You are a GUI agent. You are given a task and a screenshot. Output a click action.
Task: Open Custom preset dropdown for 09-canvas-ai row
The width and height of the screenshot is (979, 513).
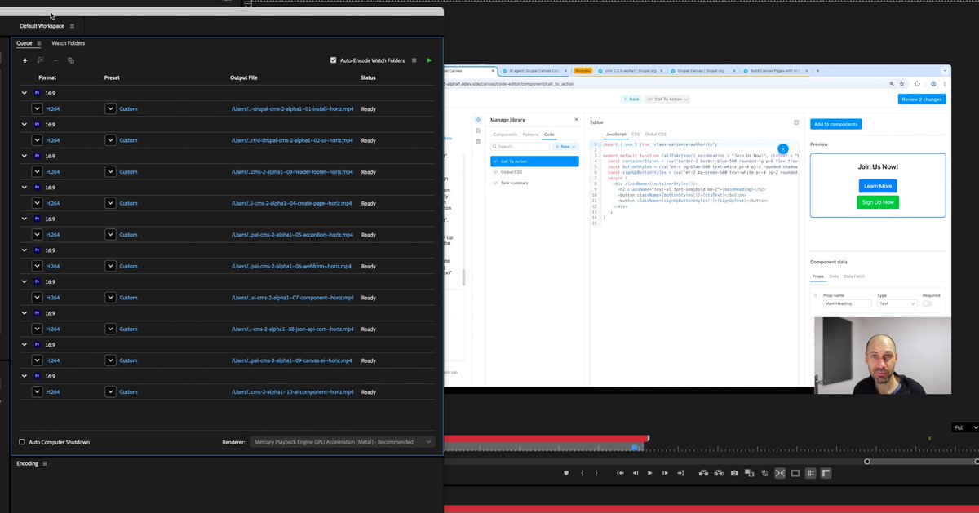(110, 360)
